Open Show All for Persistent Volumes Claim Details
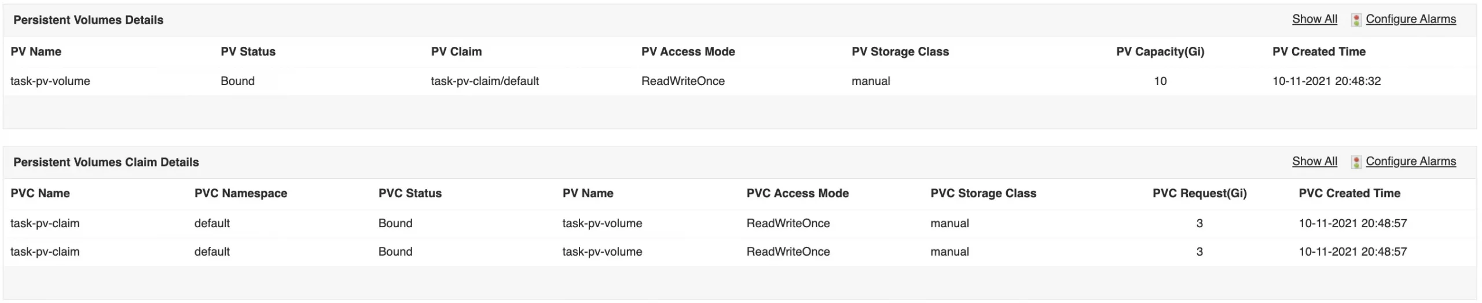Screen dimensions: 1482x303 (x=1315, y=161)
